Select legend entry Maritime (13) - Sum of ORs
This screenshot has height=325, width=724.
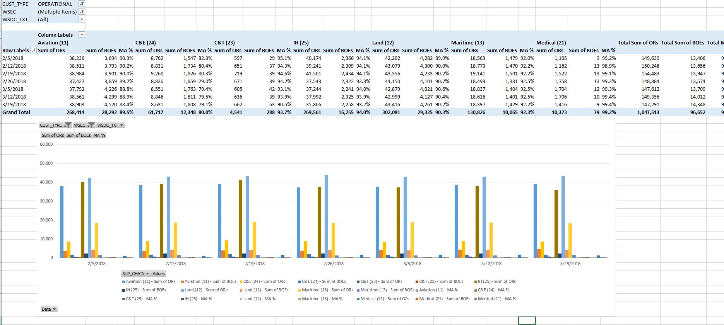326,290
